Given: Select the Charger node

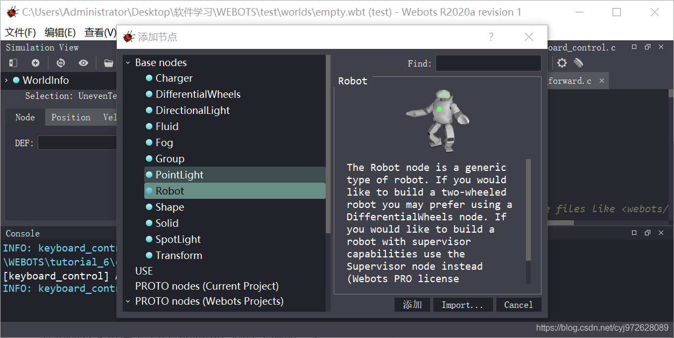Looking at the screenshot, I should point(174,78).
